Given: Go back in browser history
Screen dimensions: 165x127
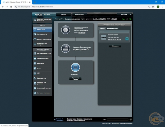Looking at the screenshot, I should (3, 7).
